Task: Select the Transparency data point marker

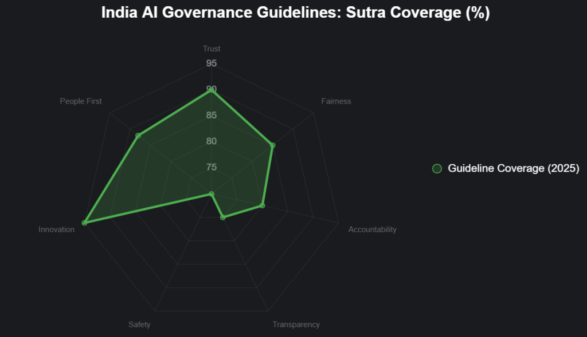Action: (223, 217)
